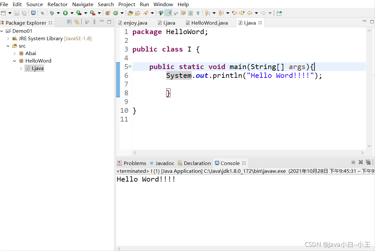This screenshot has width=375, height=251.
Task: Maximize the Package Explorer panel
Action: 109,22
